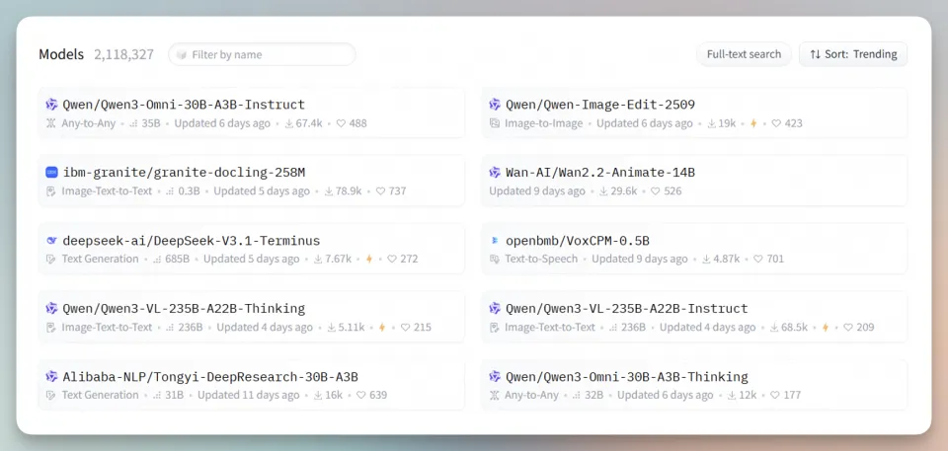Open the Sort: Trending dropdown
This screenshot has height=451, width=948.
[853, 54]
